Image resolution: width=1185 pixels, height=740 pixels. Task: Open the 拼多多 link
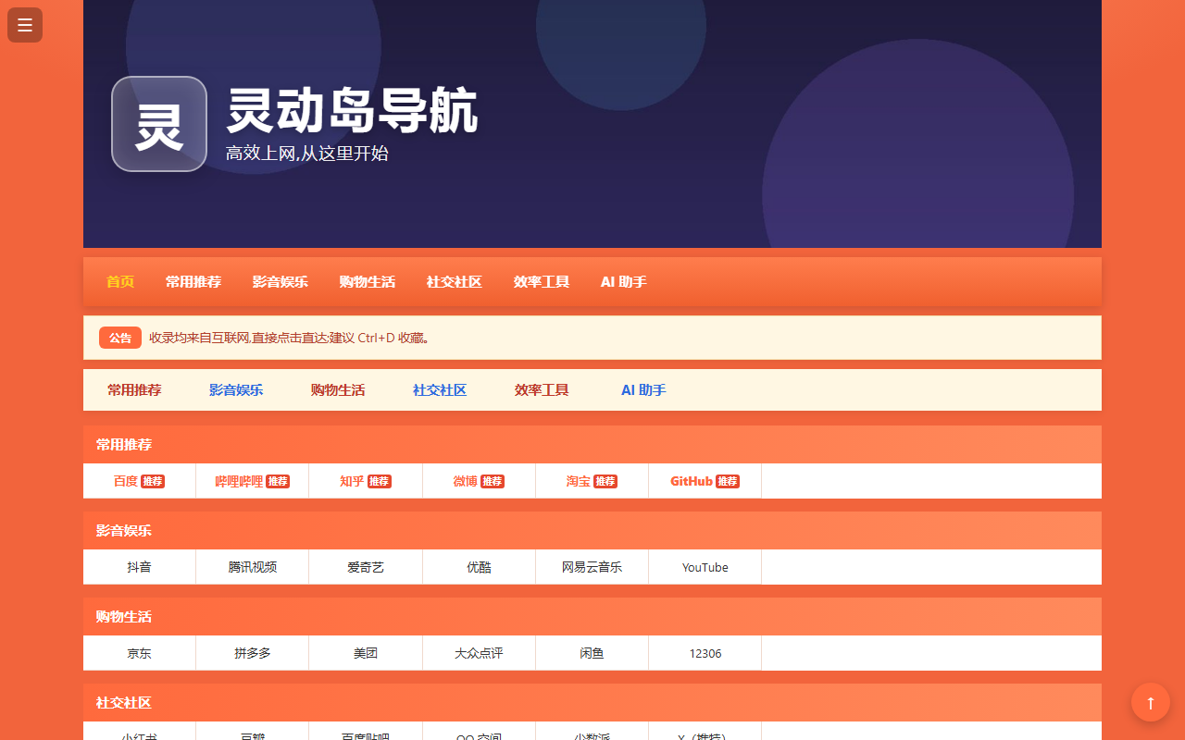253,653
